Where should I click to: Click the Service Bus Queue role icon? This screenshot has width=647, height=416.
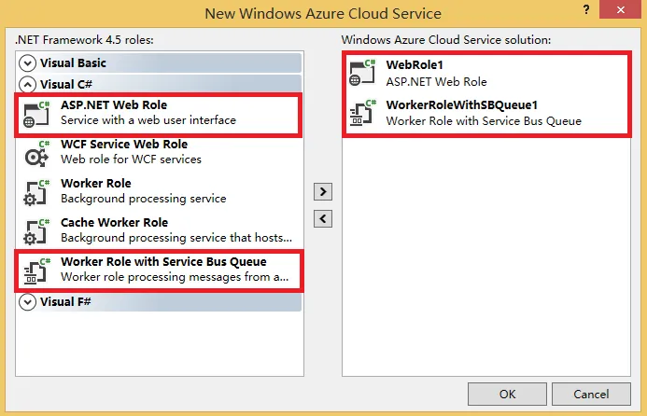click(36, 270)
